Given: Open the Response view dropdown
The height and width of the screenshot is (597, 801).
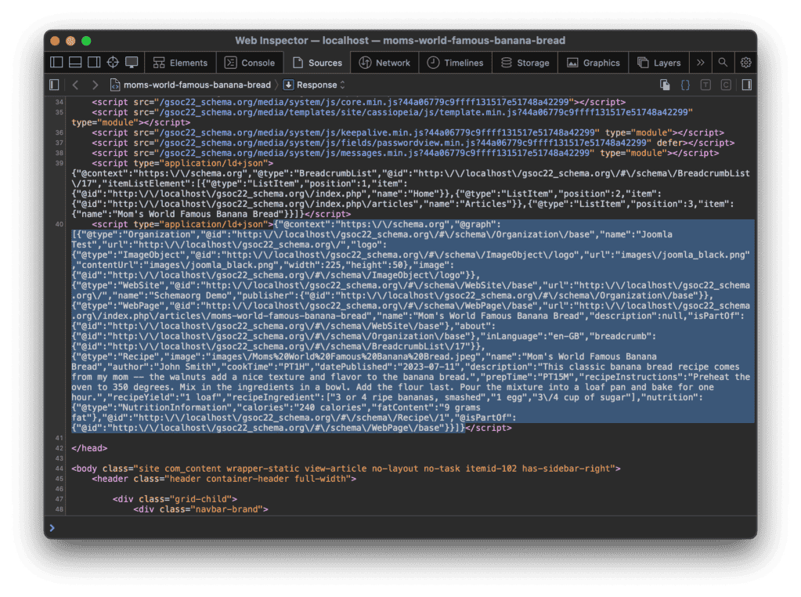Looking at the screenshot, I should 314,85.
